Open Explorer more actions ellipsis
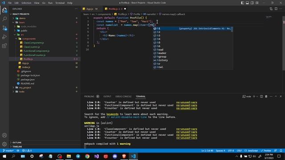Viewport: 285px width, 160px height. (76, 9)
